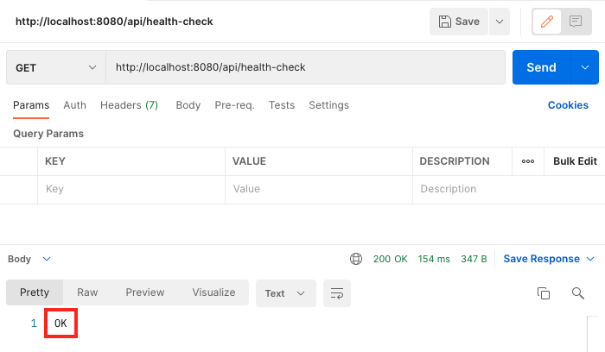Open the Headers (7) tab
Viewport: 605px width, 352px height.
(130, 105)
